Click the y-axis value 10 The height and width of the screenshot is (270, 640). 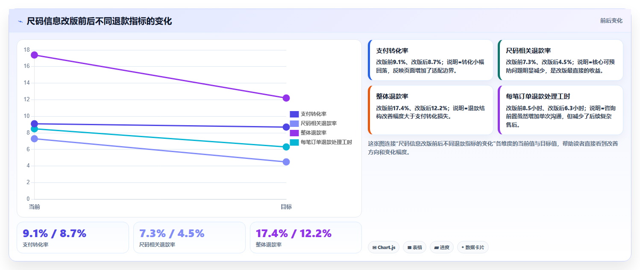click(x=27, y=116)
